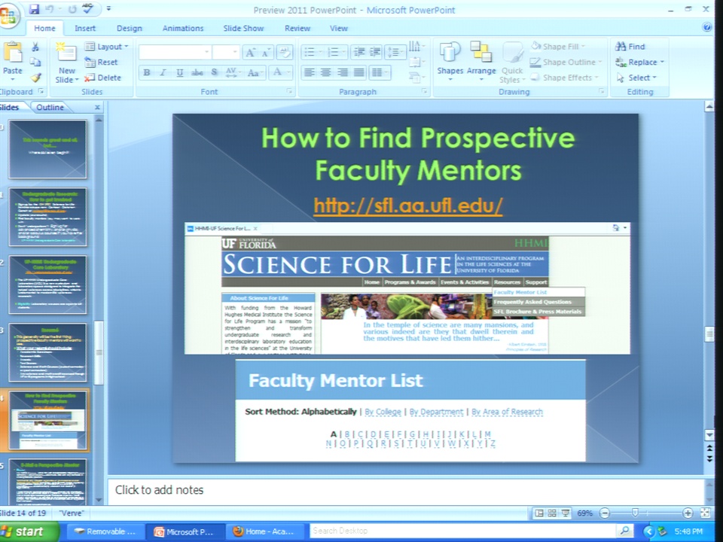Open the Office button menu
The image size is (723, 542).
pos(8,16)
